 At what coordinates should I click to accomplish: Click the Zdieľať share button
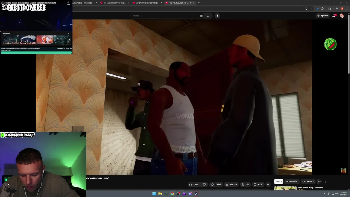click(x=216, y=184)
